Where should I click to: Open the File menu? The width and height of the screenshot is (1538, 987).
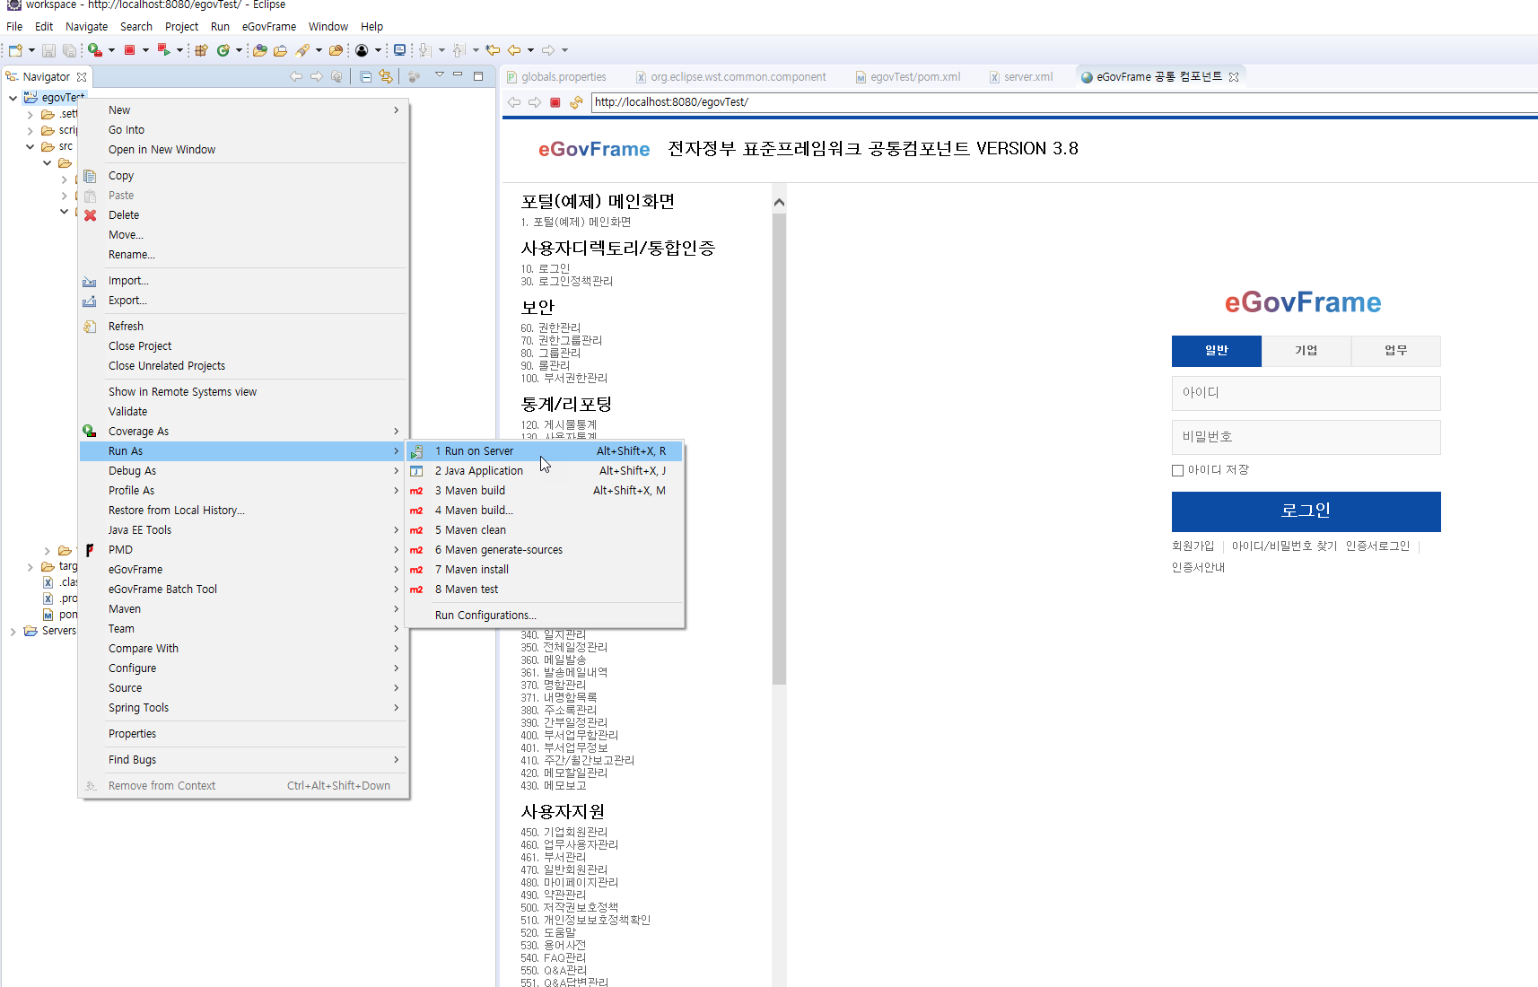(x=14, y=27)
